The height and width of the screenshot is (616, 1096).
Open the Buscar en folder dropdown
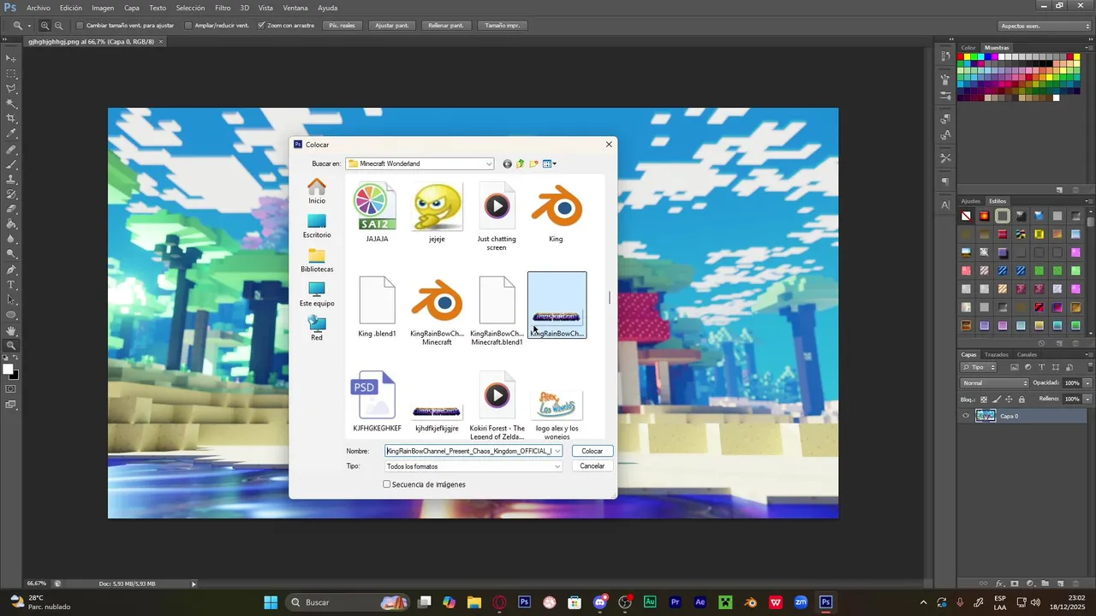(420, 163)
